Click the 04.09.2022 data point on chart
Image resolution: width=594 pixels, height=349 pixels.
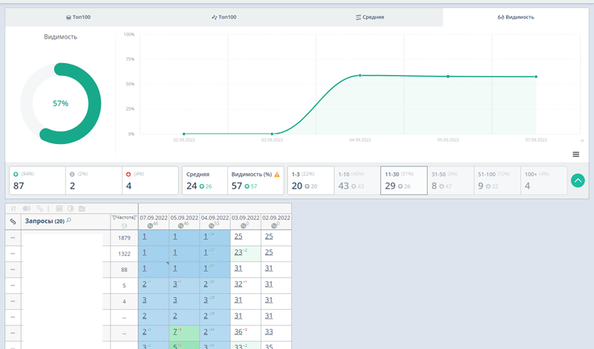click(x=360, y=75)
